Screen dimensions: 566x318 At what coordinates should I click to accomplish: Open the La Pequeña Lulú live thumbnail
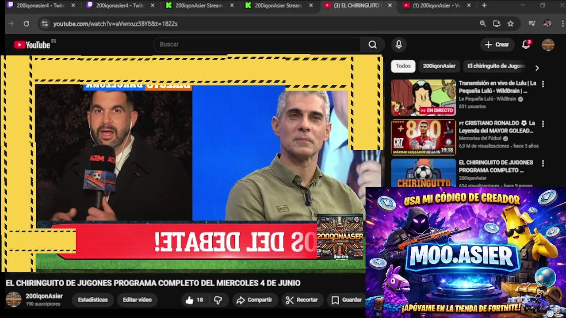423,98
